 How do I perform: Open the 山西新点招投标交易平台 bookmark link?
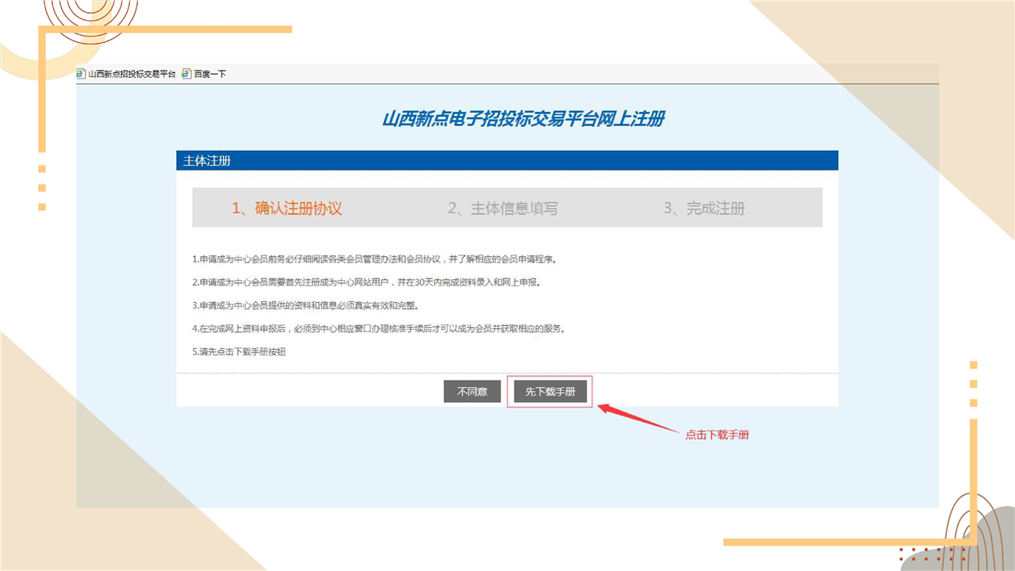132,74
